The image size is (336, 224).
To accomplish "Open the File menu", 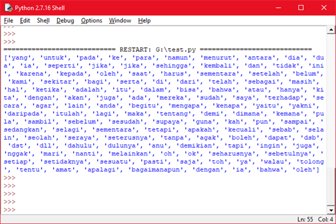I will pos(8,21).
